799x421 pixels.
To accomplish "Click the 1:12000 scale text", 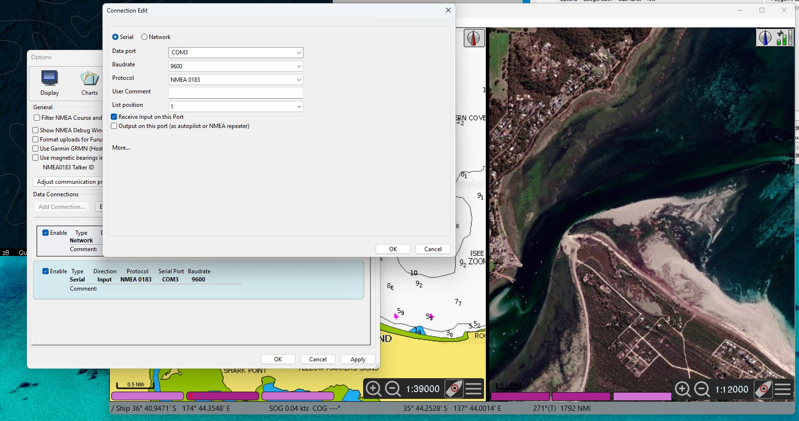I will tap(732, 389).
